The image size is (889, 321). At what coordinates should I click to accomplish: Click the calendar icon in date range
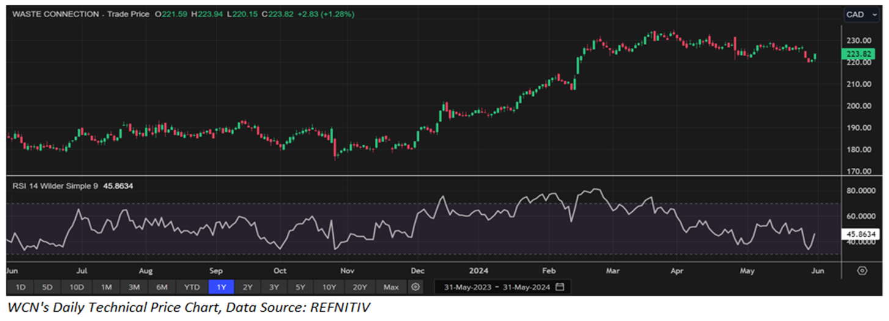pyautogui.click(x=560, y=287)
